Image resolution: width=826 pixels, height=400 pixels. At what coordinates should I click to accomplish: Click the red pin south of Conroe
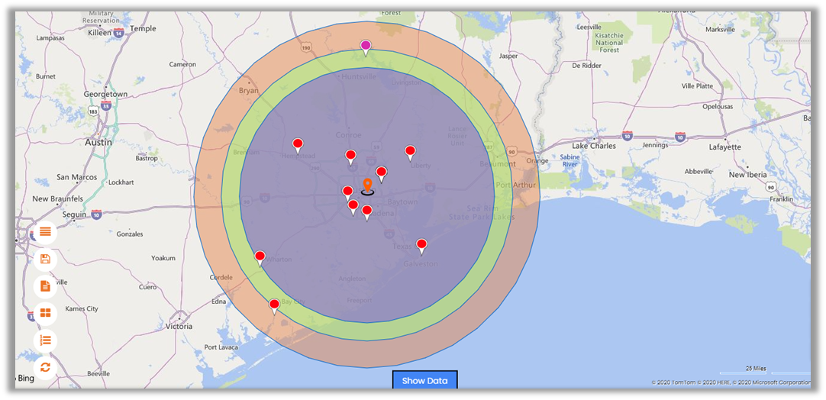[350, 156]
